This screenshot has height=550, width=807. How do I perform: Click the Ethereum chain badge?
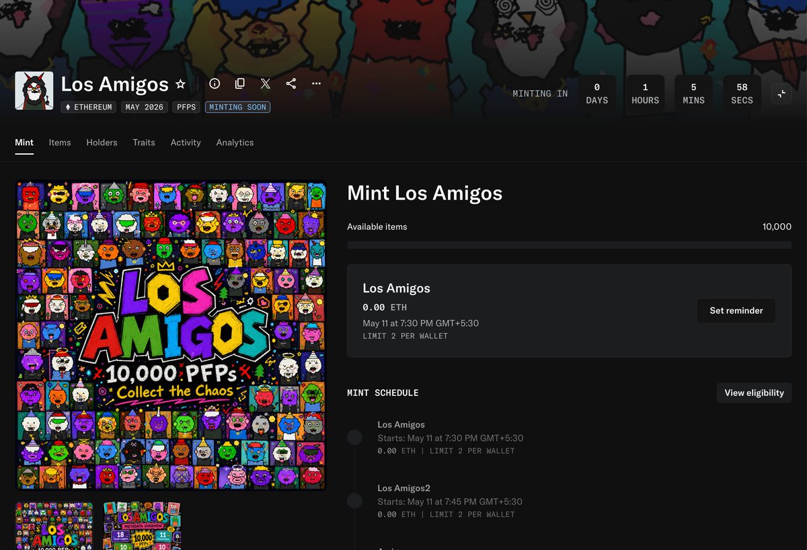point(89,107)
